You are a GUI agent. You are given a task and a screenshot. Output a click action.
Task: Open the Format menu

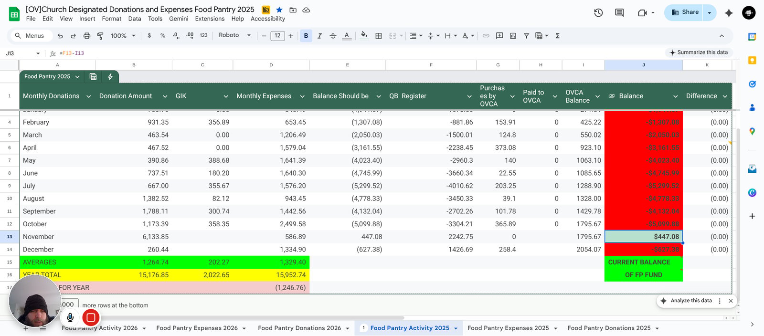112,19
